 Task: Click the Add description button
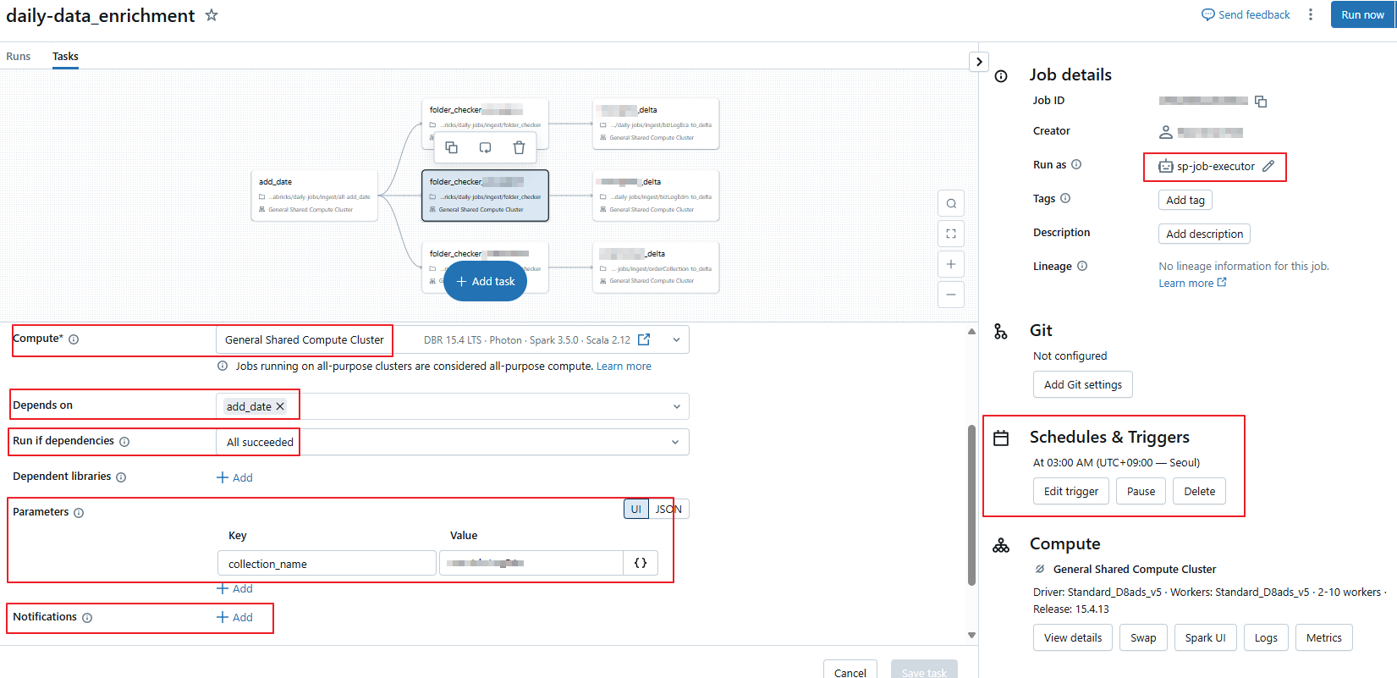pyautogui.click(x=1204, y=234)
